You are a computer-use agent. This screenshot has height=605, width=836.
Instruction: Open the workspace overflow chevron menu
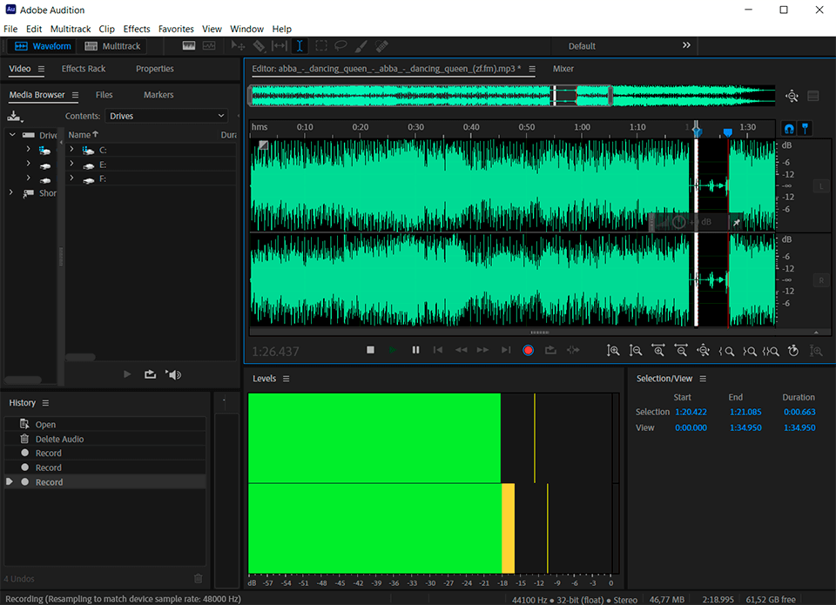point(686,46)
